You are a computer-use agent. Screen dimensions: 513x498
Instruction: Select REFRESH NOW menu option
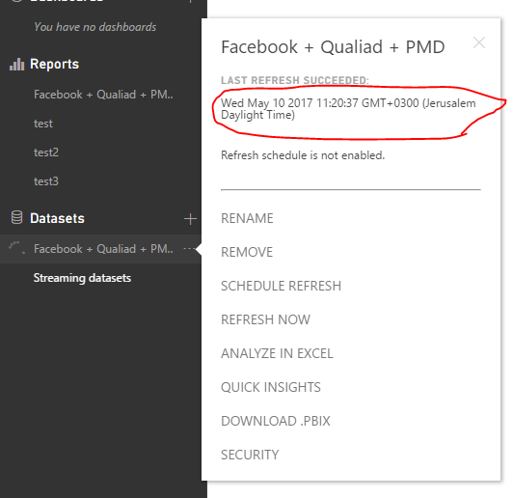point(266,319)
